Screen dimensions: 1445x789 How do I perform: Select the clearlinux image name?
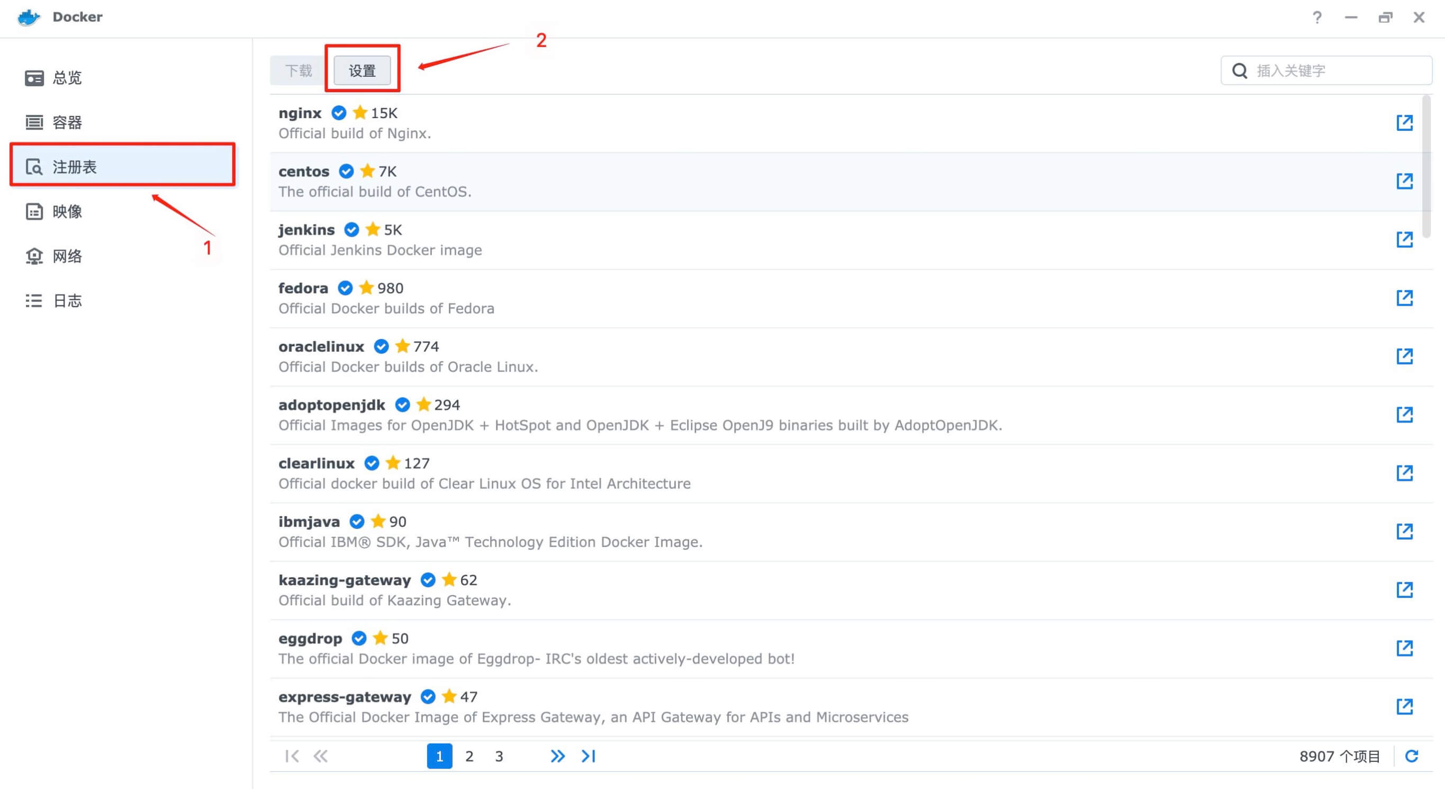click(x=317, y=463)
